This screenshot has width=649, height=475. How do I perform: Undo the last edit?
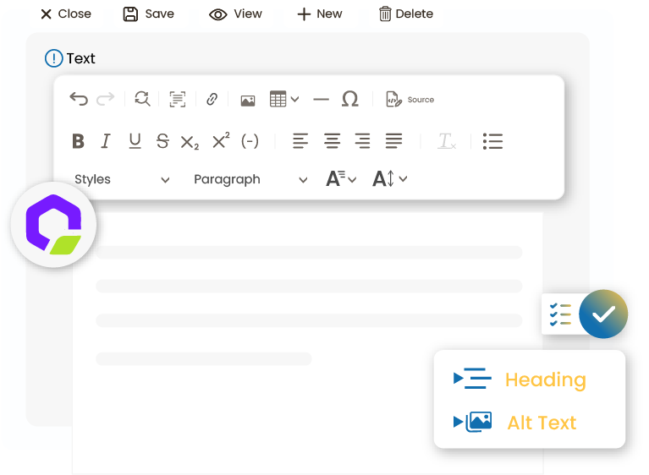[x=79, y=99]
